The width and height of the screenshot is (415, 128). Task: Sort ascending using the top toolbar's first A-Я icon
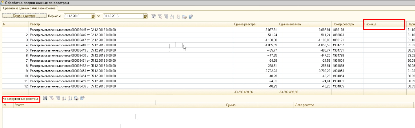point(172,17)
